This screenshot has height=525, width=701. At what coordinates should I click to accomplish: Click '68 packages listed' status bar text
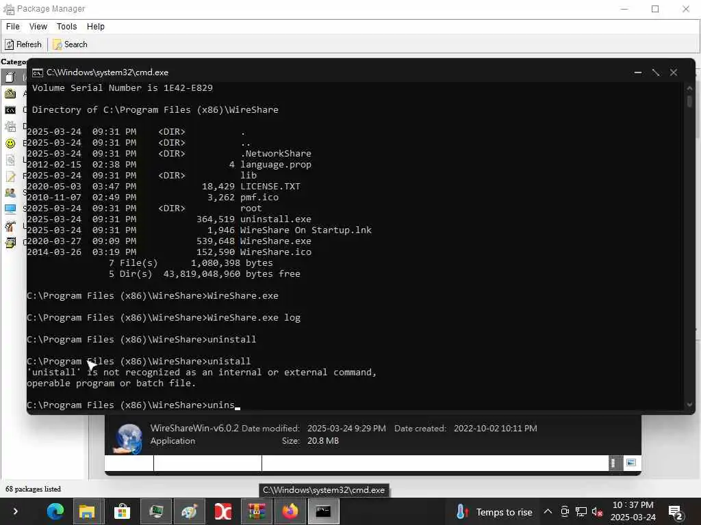tap(33, 489)
